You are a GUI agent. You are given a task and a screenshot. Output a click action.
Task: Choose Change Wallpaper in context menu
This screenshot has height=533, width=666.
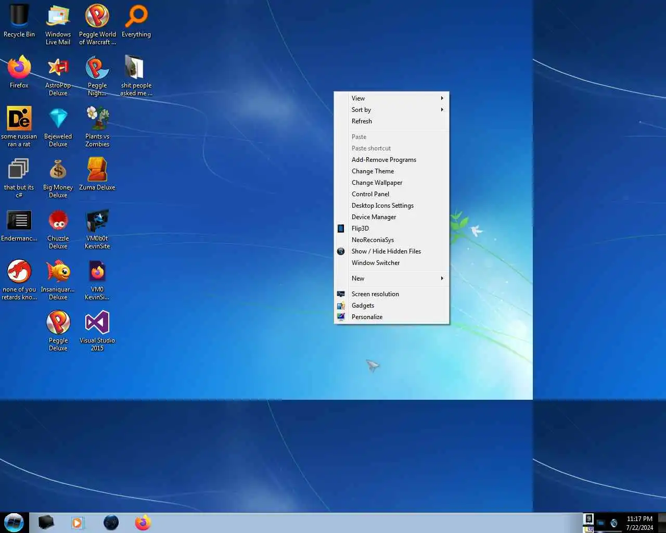point(391,183)
